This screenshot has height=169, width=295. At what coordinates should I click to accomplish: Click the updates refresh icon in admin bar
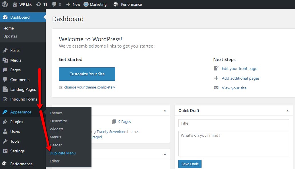click(39, 4)
